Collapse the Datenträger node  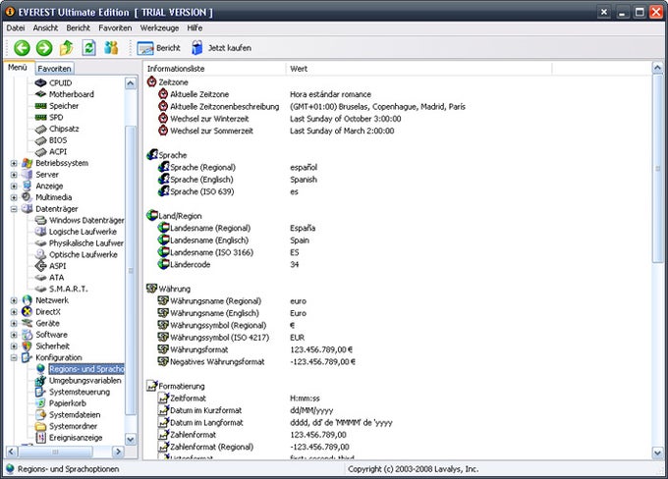tap(14, 209)
